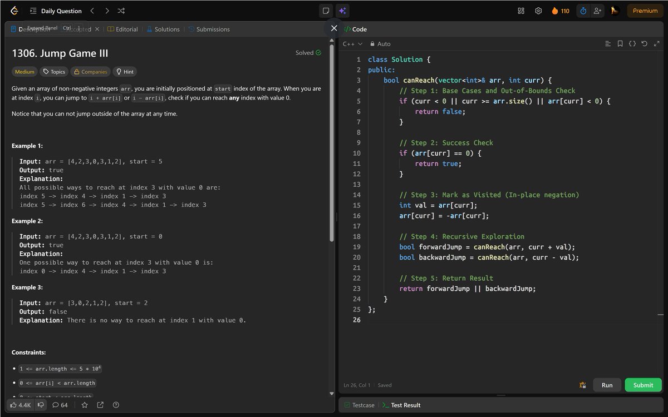This screenshot has width=668, height=417.
Task: Click the scroll-down arrow of the description
Action: tap(332, 393)
